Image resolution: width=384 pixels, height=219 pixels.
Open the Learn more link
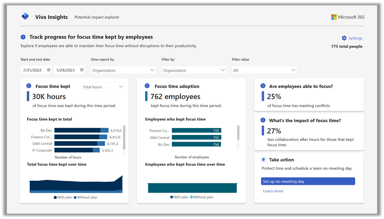pos(273,191)
